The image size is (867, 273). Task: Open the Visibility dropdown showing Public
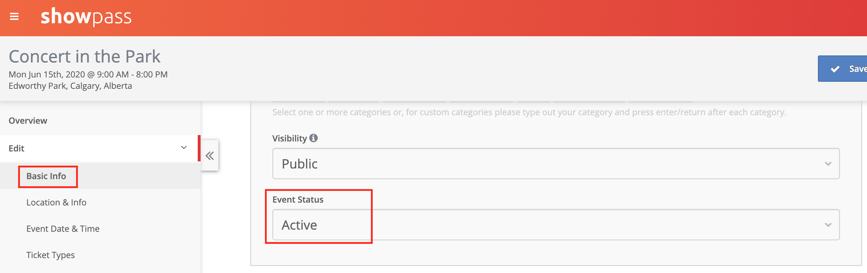point(556,164)
